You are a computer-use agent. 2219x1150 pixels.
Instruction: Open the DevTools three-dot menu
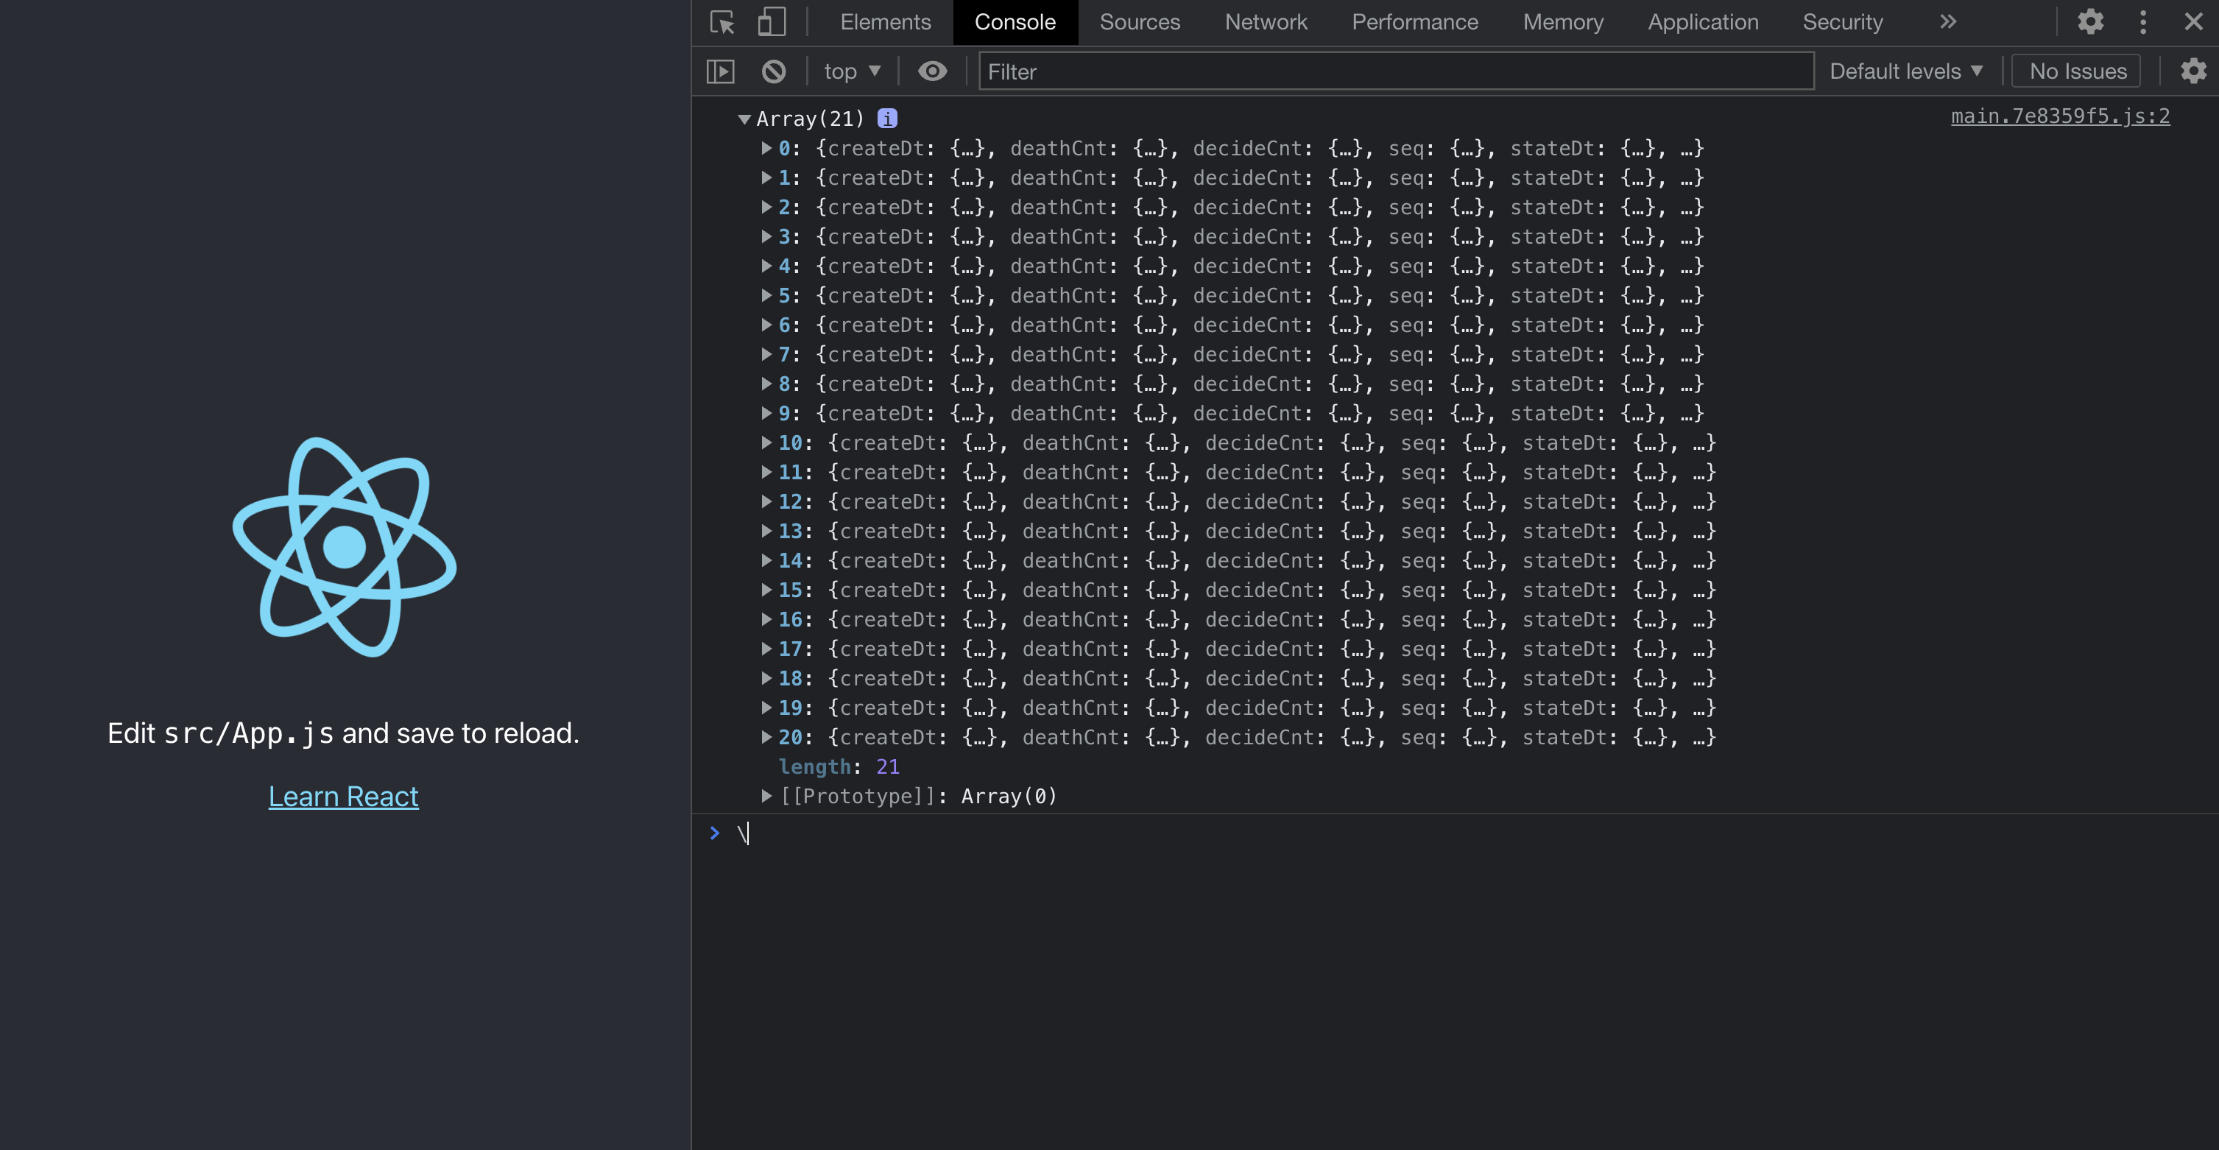coord(2143,21)
